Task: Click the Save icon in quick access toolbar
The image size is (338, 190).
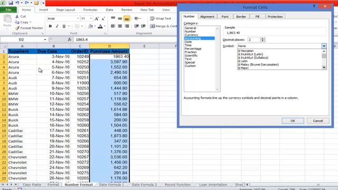Action: (x=11, y=3)
